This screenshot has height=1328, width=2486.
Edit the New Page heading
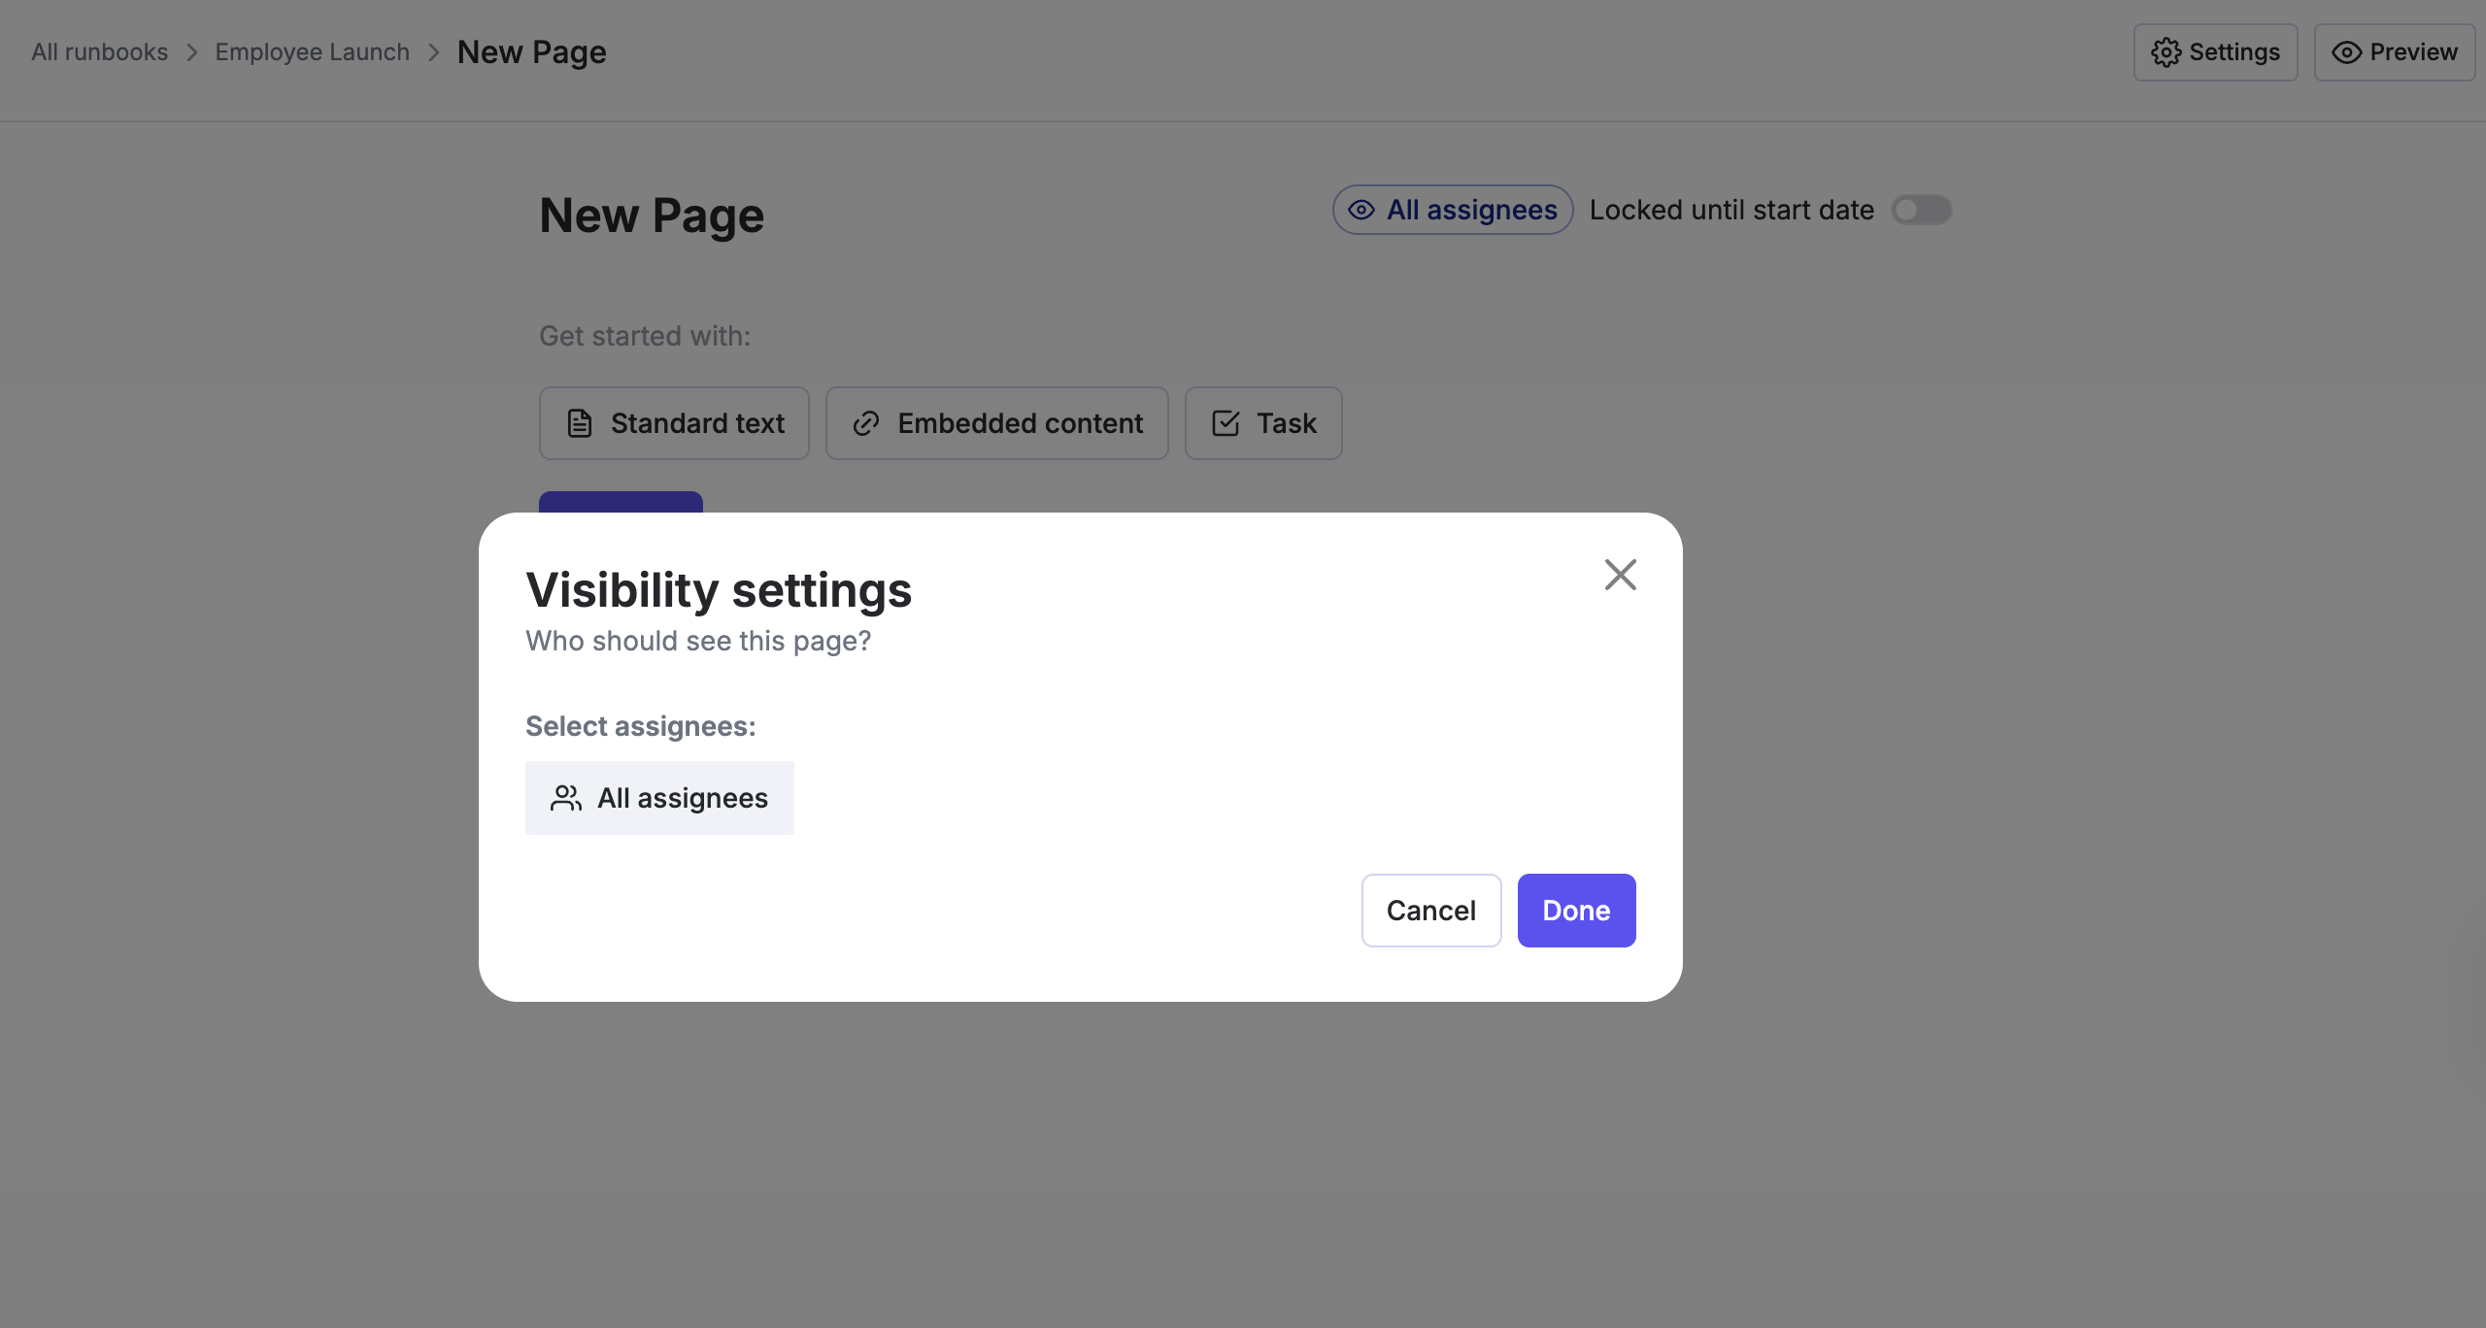pyautogui.click(x=652, y=216)
